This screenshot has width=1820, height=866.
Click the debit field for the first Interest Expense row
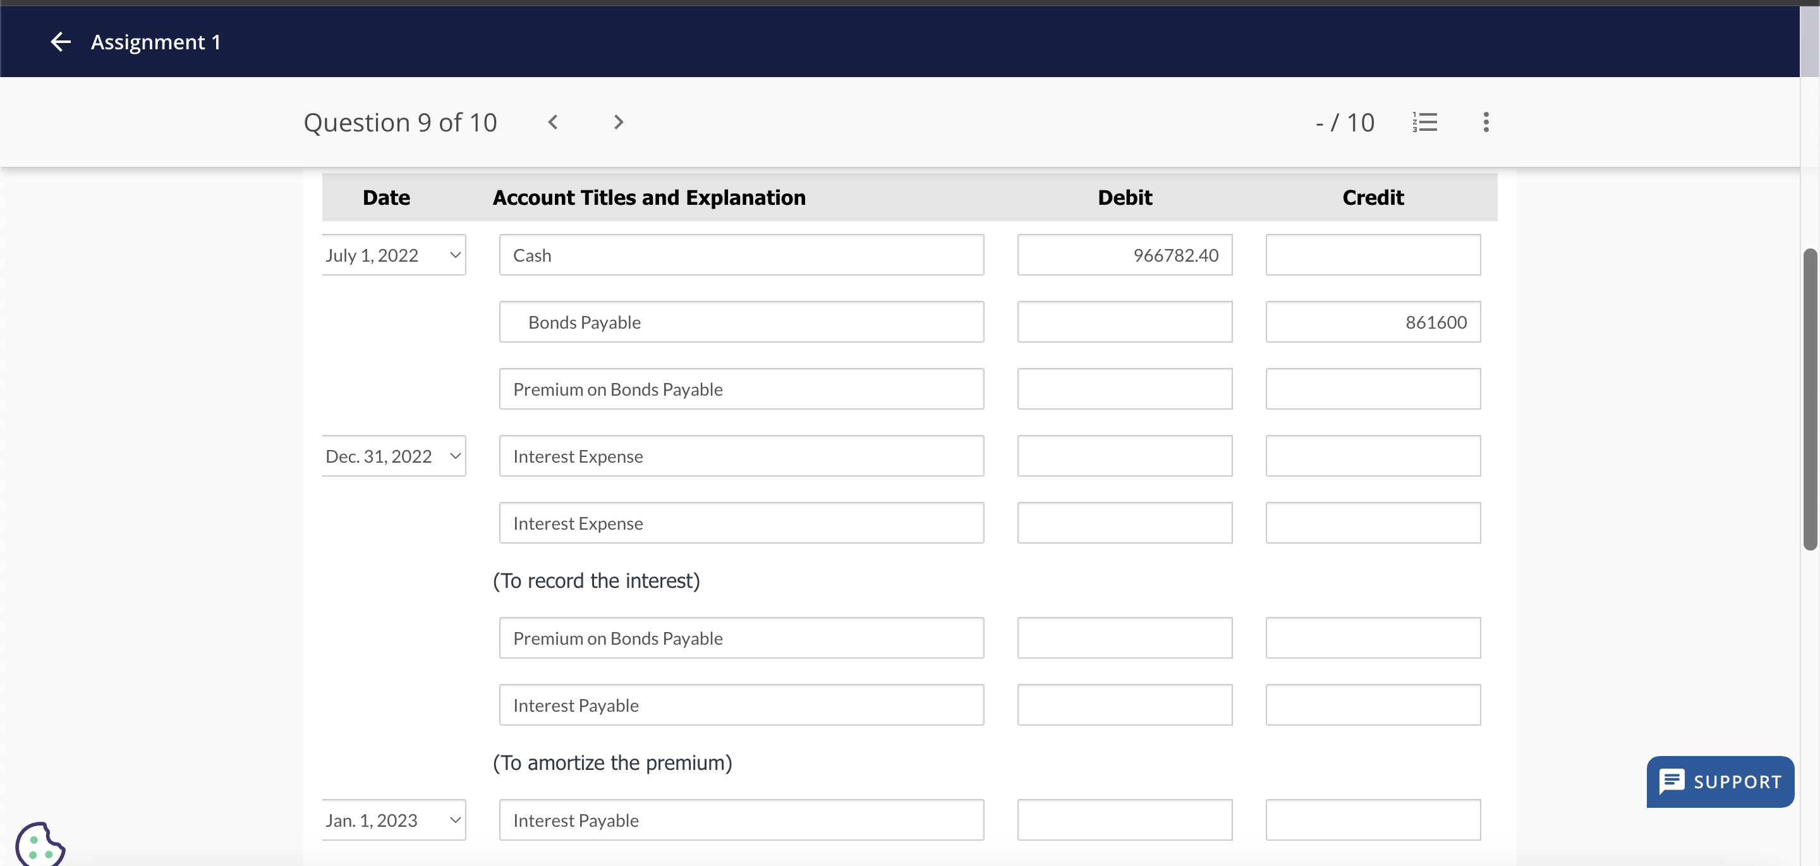coord(1124,456)
